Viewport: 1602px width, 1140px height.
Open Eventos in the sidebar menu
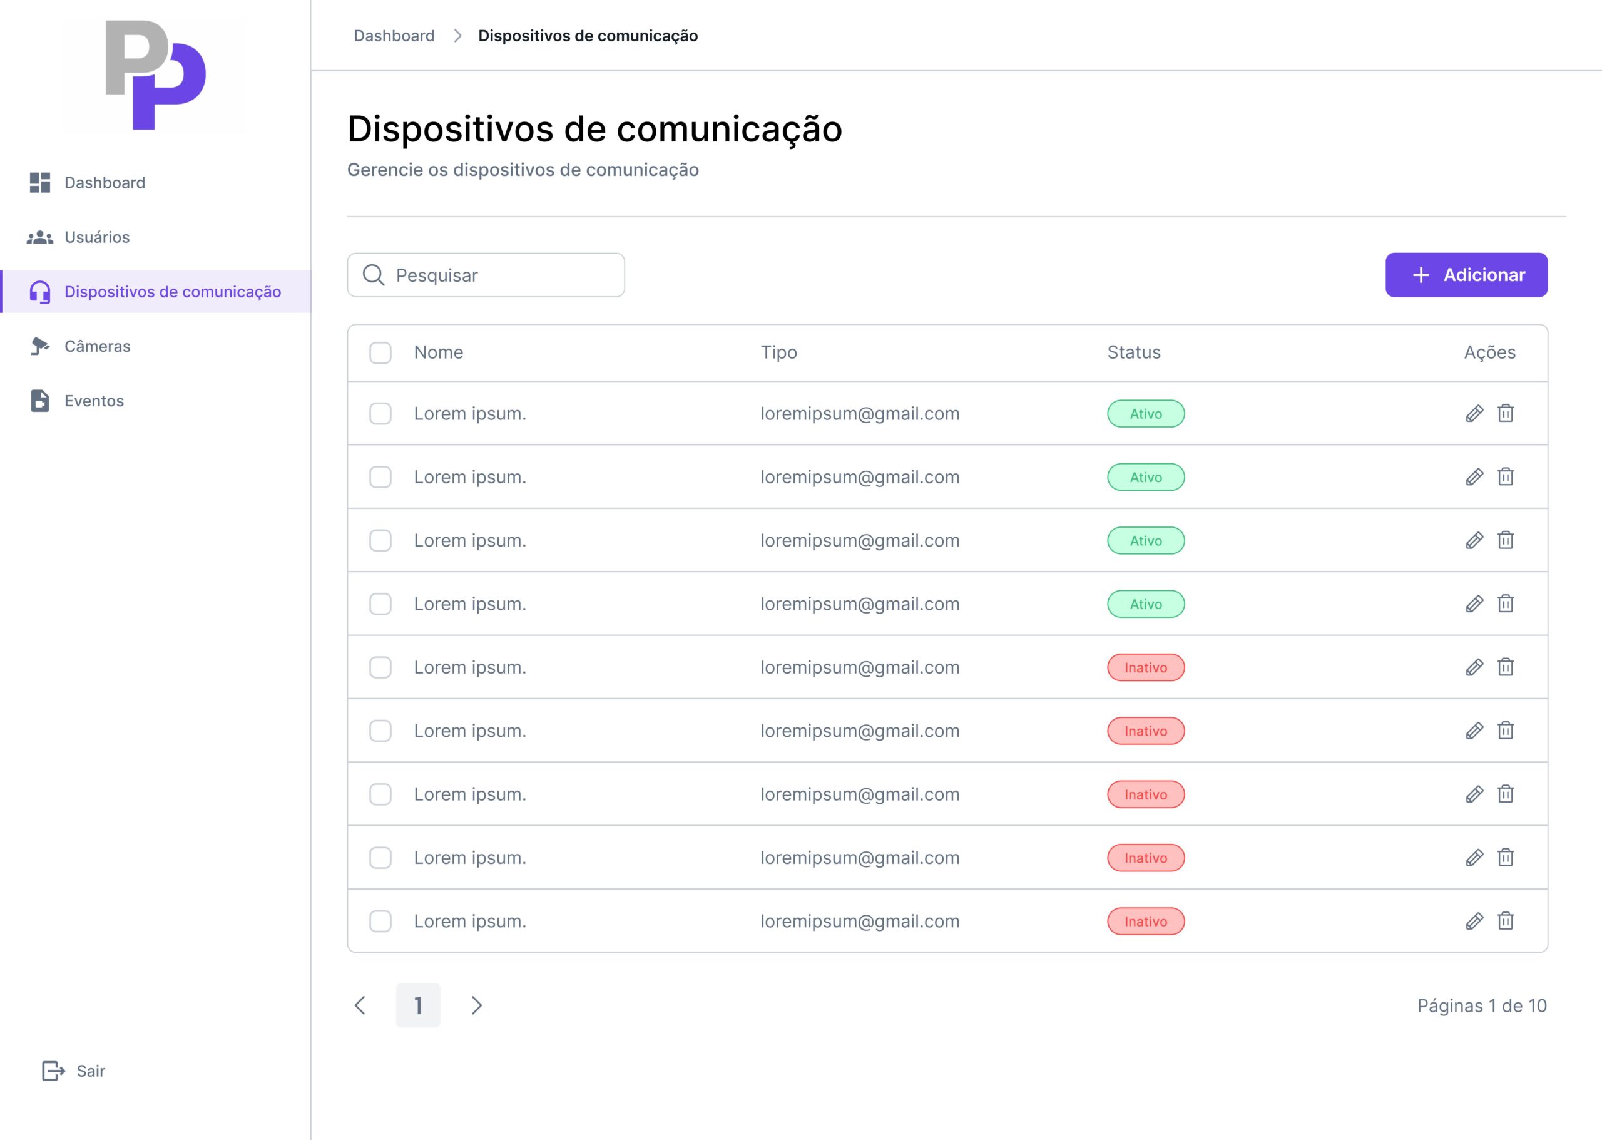94,401
